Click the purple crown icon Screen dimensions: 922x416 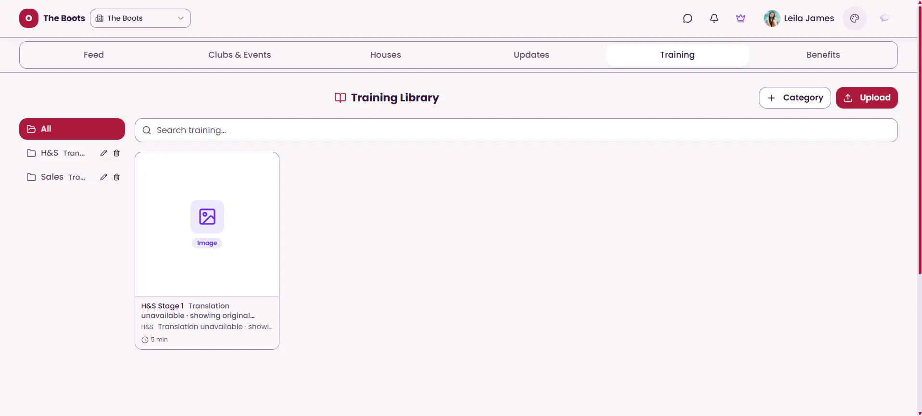point(741,18)
